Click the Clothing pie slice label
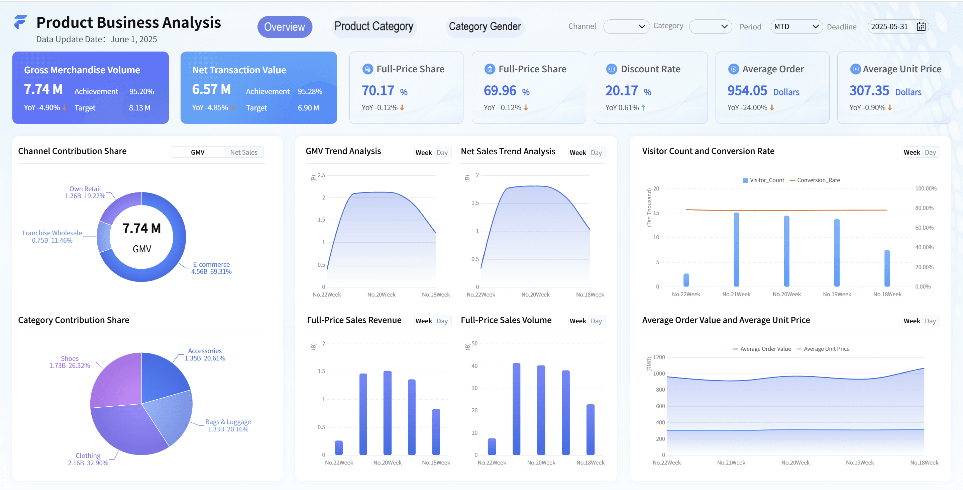This screenshot has height=490, width=963. (88, 459)
